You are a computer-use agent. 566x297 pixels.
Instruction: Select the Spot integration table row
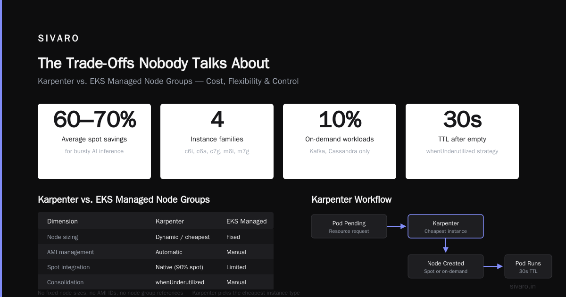pyautogui.click(x=156, y=267)
